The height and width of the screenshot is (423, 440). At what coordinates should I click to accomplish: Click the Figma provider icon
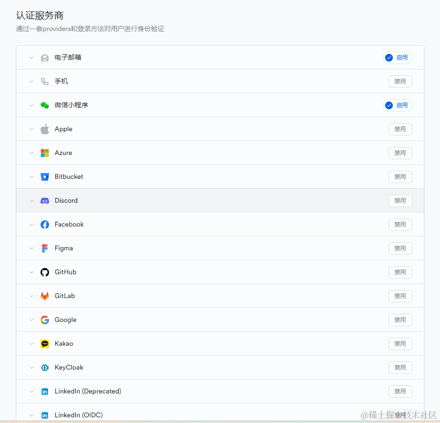[x=44, y=248]
